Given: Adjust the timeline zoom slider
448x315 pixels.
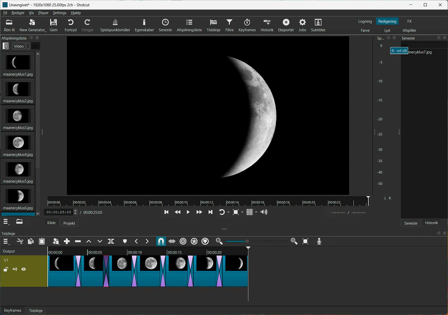Looking at the screenshot, I should click(247, 241).
